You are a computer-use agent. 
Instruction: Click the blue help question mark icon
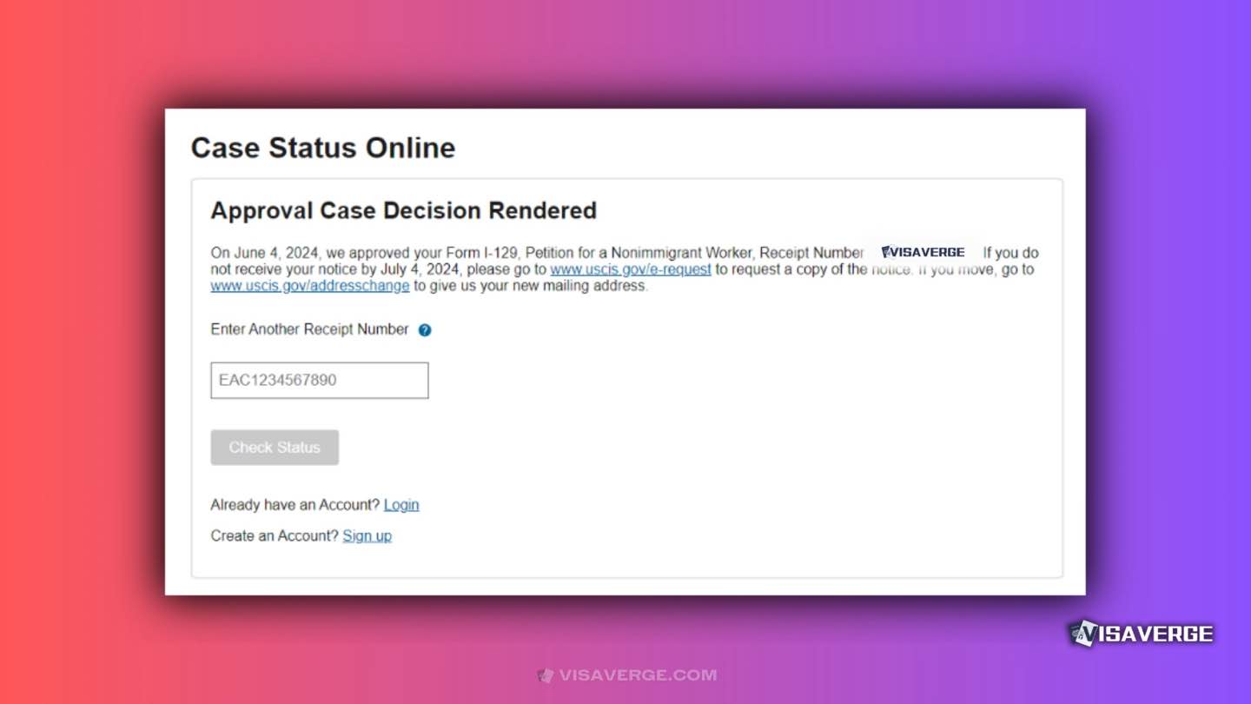pyautogui.click(x=424, y=329)
